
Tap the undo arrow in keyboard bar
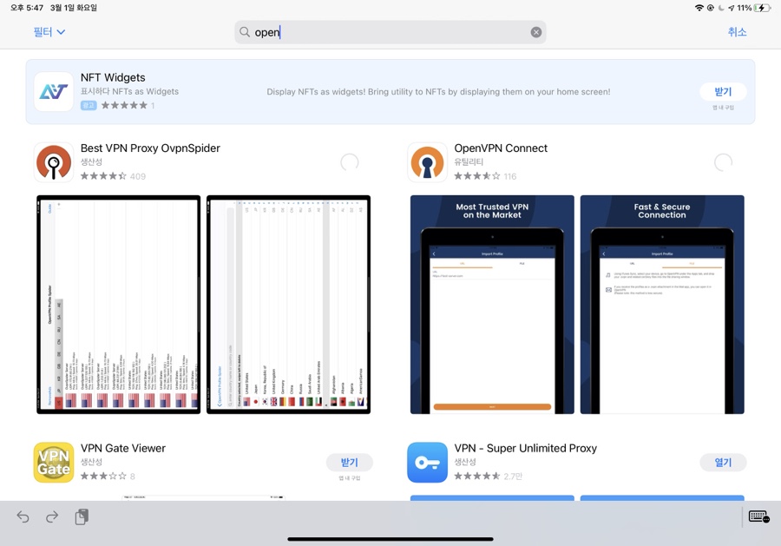tap(23, 517)
